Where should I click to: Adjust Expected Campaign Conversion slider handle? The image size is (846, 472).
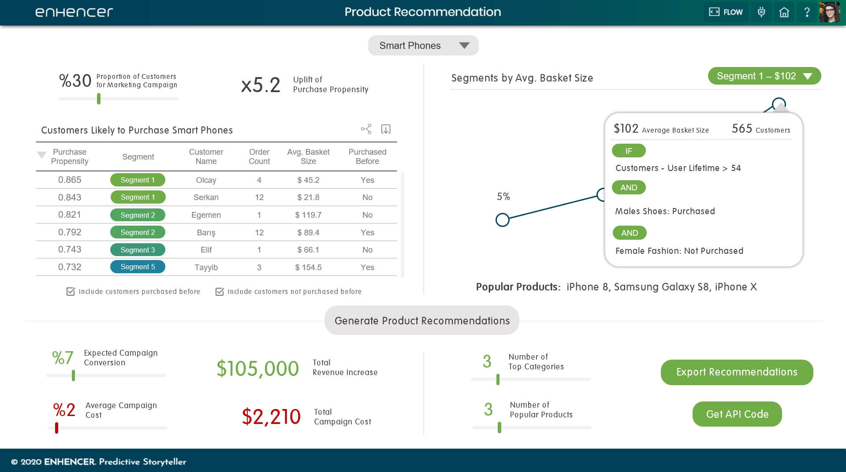[73, 375]
